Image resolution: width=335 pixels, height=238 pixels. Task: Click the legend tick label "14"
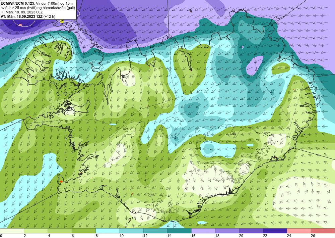tap(170, 236)
